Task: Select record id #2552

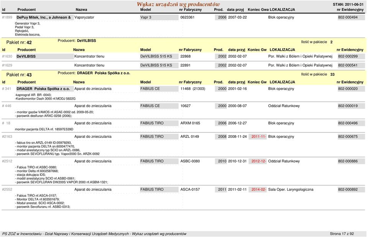Action: [x=7, y=190]
